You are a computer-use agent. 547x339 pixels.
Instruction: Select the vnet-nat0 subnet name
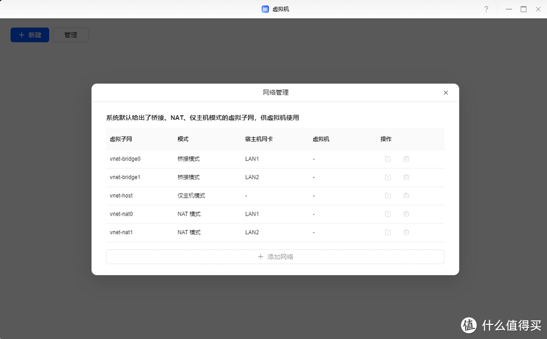pyautogui.click(x=121, y=214)
